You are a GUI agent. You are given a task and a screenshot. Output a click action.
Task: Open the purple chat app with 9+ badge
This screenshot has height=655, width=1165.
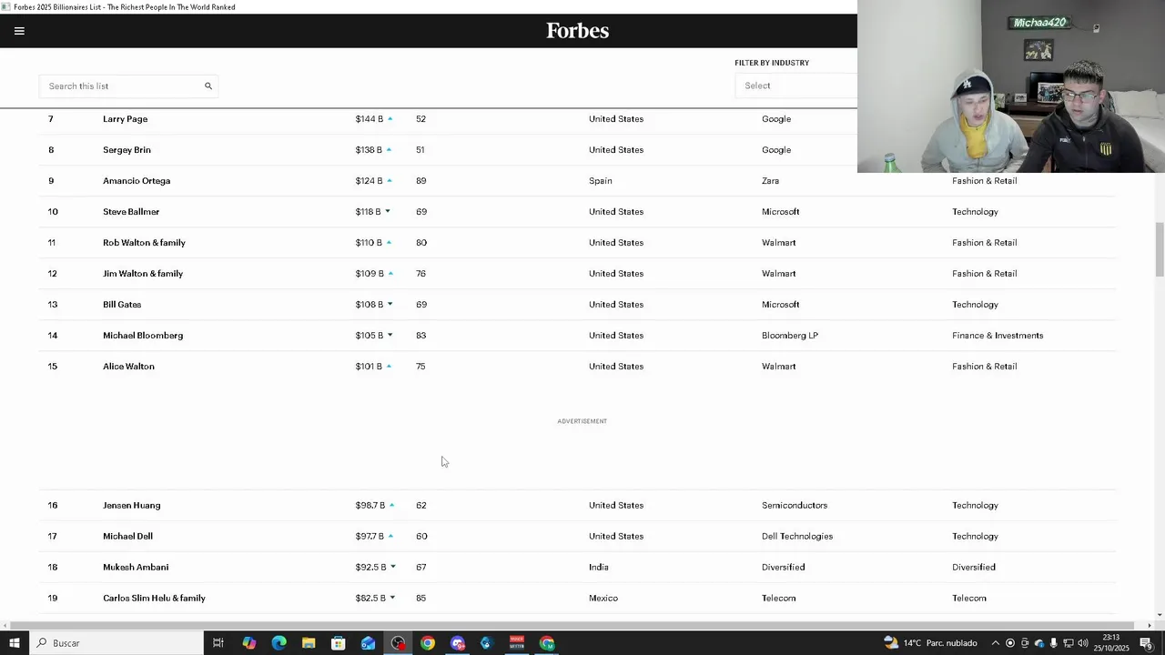(x=458, y=643)
